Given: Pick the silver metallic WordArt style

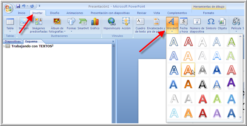Looking at the screenshot, I should [202, 70].
